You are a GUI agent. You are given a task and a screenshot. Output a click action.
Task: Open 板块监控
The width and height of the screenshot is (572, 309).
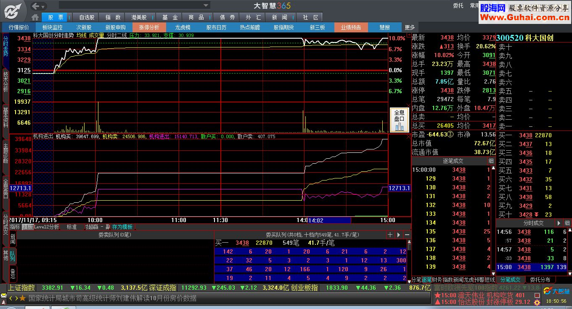tap(53, 27)
